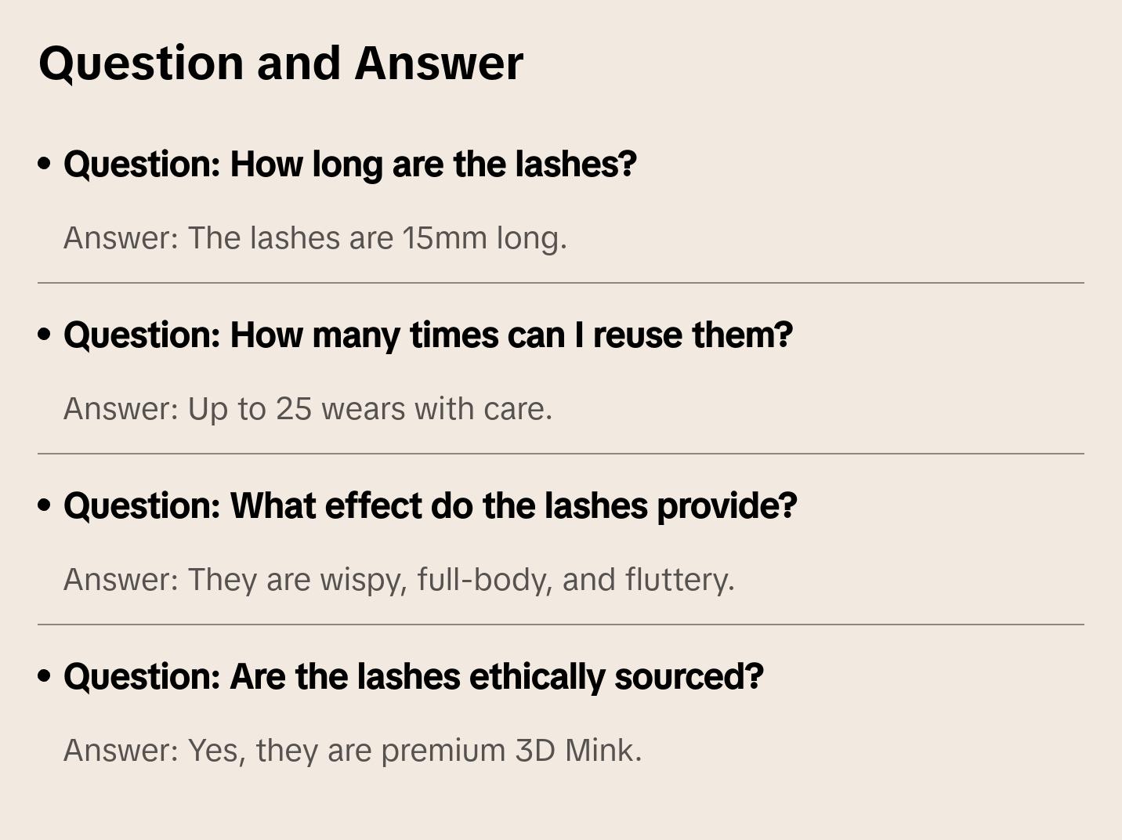Click the divider line below the lash length answer
This screenshot has height=840, width=1122.
click(x=561, y=283)
